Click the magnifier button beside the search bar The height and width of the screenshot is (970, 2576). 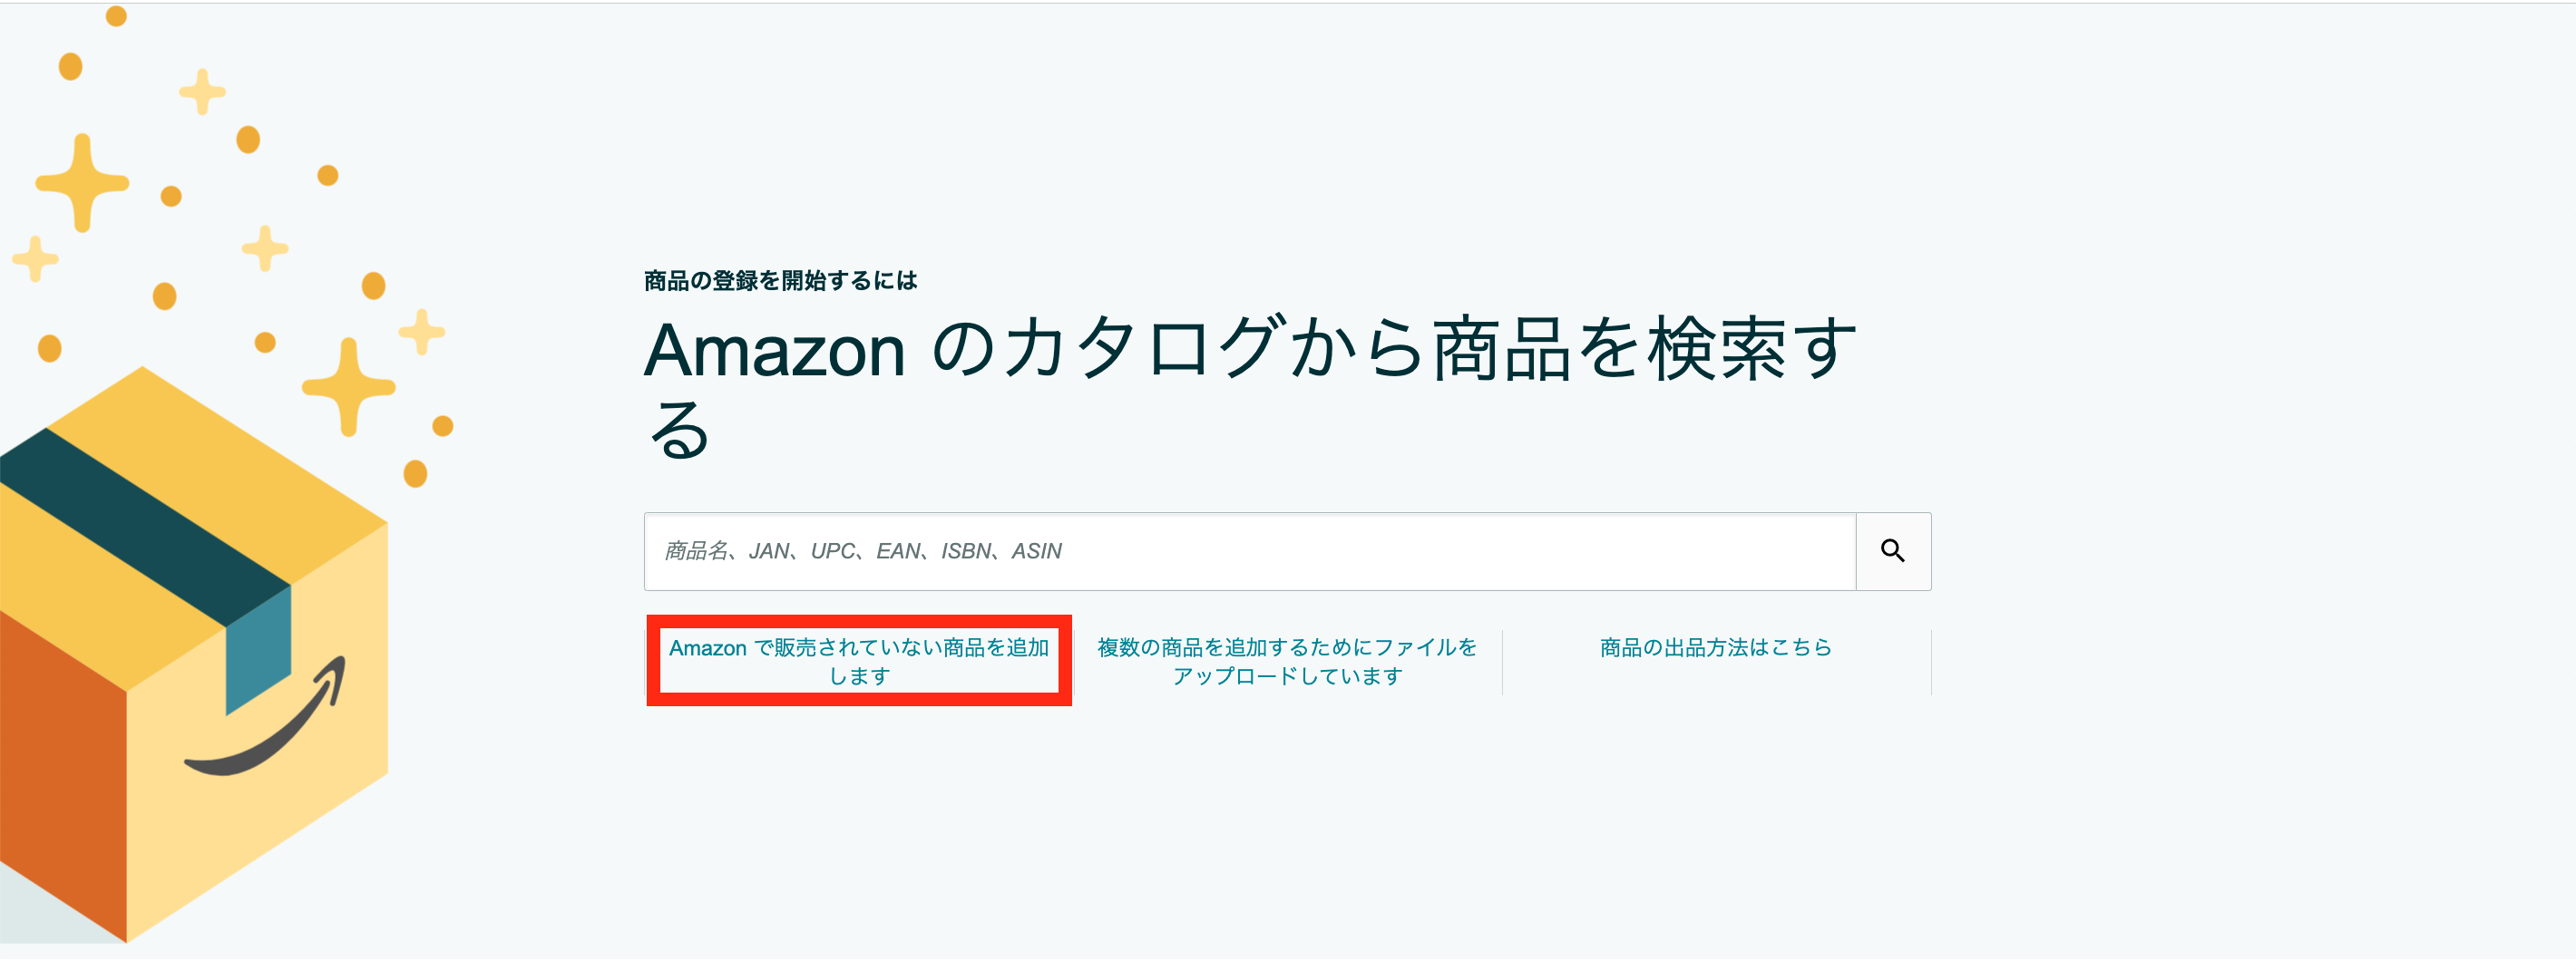pos(1893,551)
